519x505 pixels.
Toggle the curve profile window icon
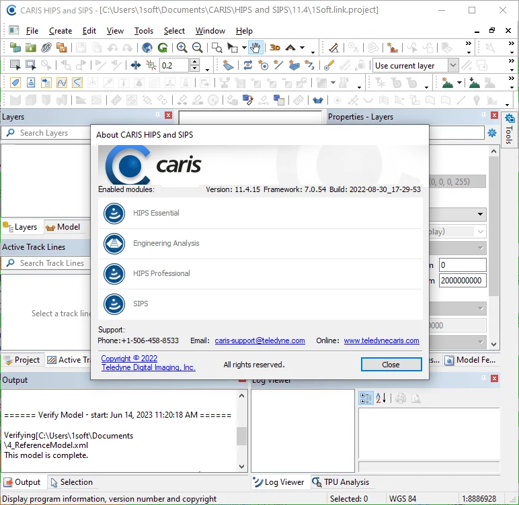[77, 83]
